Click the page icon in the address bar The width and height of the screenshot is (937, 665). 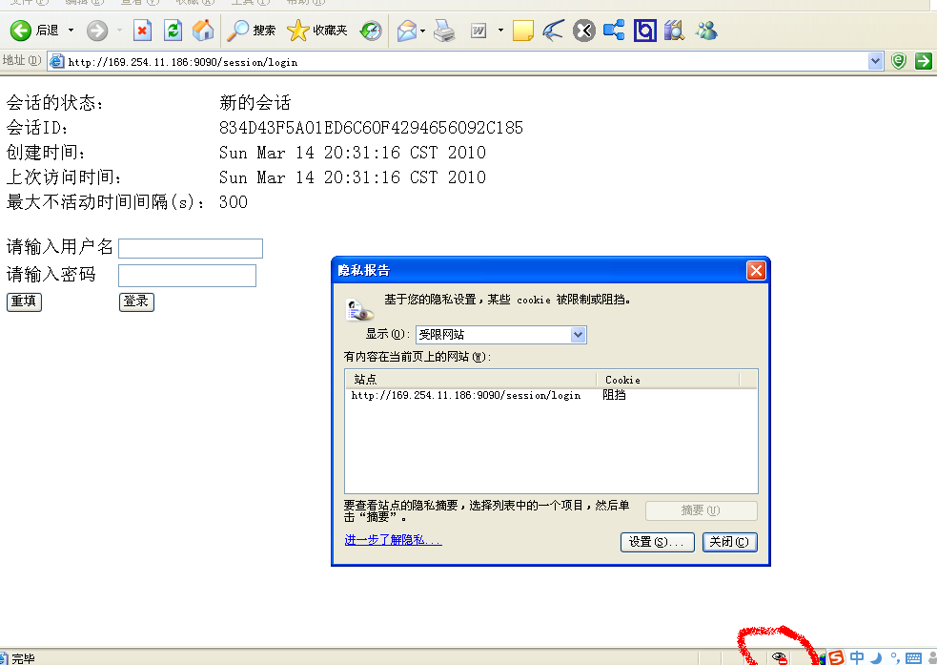coord(57,61)
